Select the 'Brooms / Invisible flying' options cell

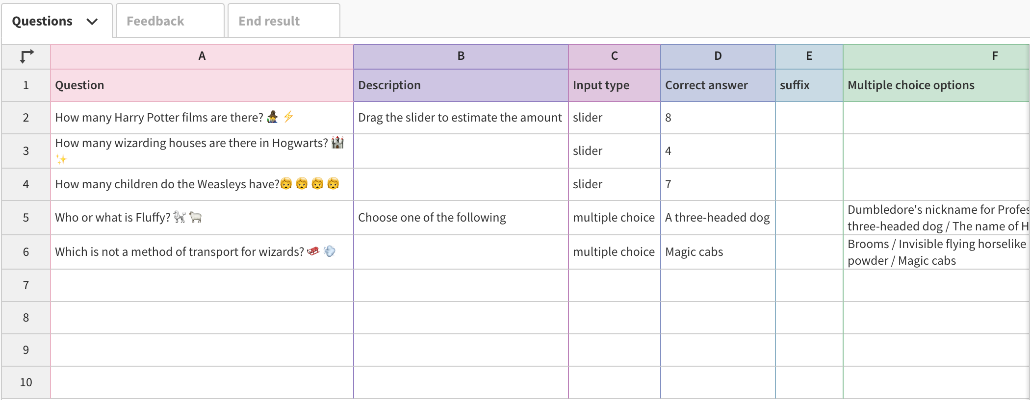936,252
